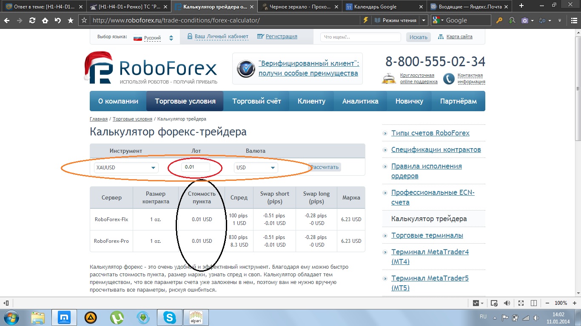Open the Google search engine selector
Screen dimensions: 581x326
point(438,20)
